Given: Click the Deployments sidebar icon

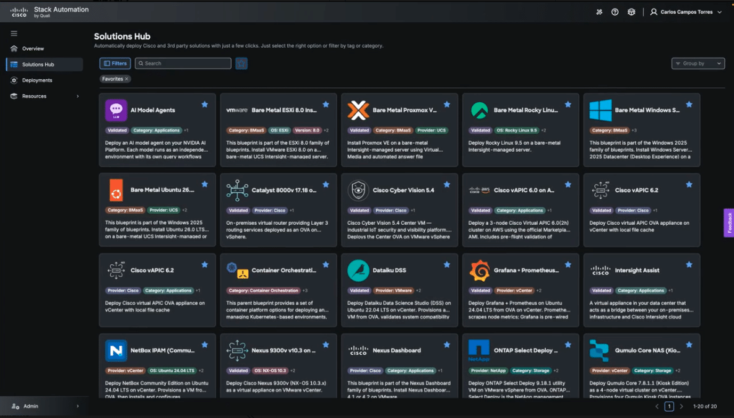Looking at the screenshot, I should 14,80.
